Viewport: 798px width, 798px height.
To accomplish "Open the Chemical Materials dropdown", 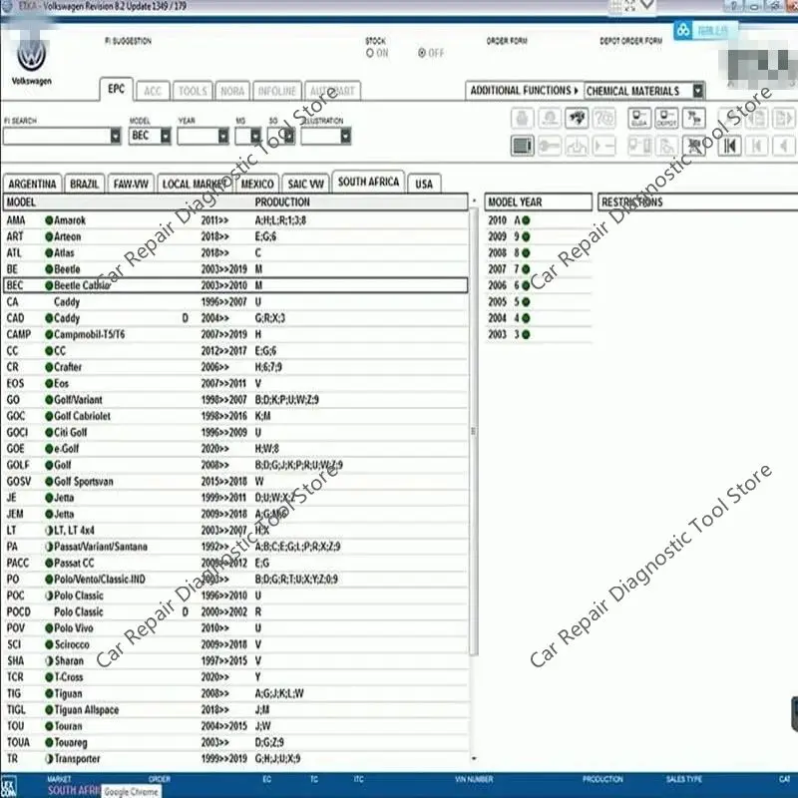I will (x=697, y=91).
